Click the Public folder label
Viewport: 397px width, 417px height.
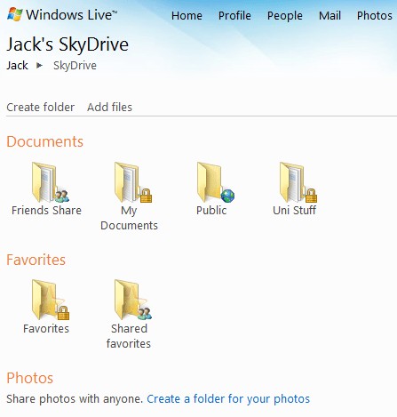(x=211, y=210)
